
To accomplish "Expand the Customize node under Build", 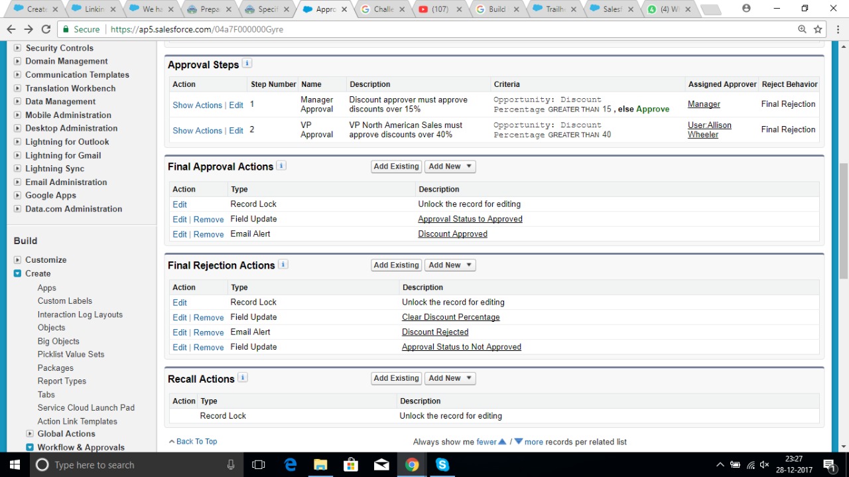I will point(18,260).
